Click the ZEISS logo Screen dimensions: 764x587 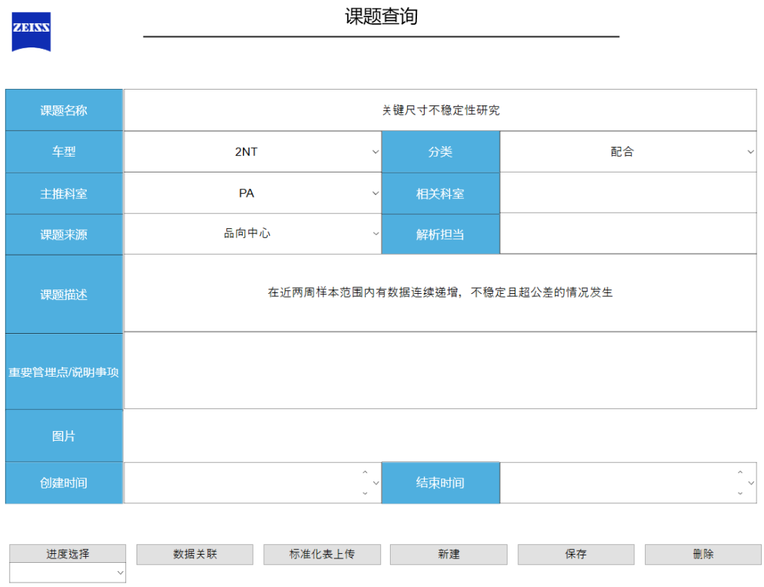point(31,32)
